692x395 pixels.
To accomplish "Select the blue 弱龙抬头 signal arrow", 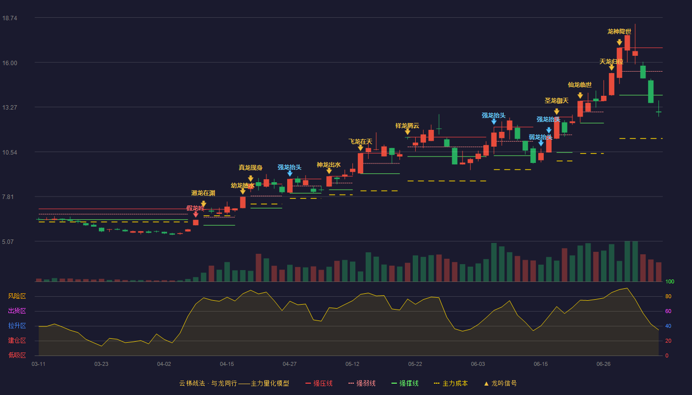I will pyautogui.click(x=541, y=143).
